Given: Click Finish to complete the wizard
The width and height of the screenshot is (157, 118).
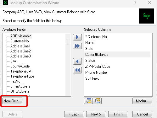Looking at the screenshot, I should pos(118,114).
